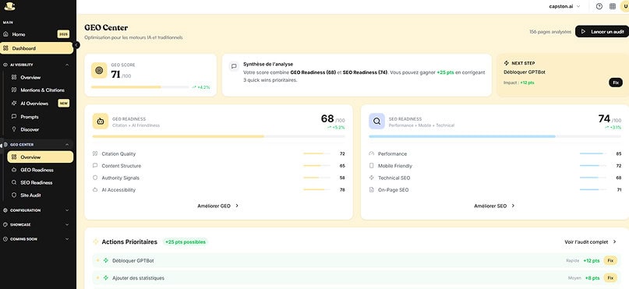The width and height of the screenshot is (629, 289).
Task: Click the Synthèse chat bubble icon
Action: pyautogui.click(x=234, y=66)
